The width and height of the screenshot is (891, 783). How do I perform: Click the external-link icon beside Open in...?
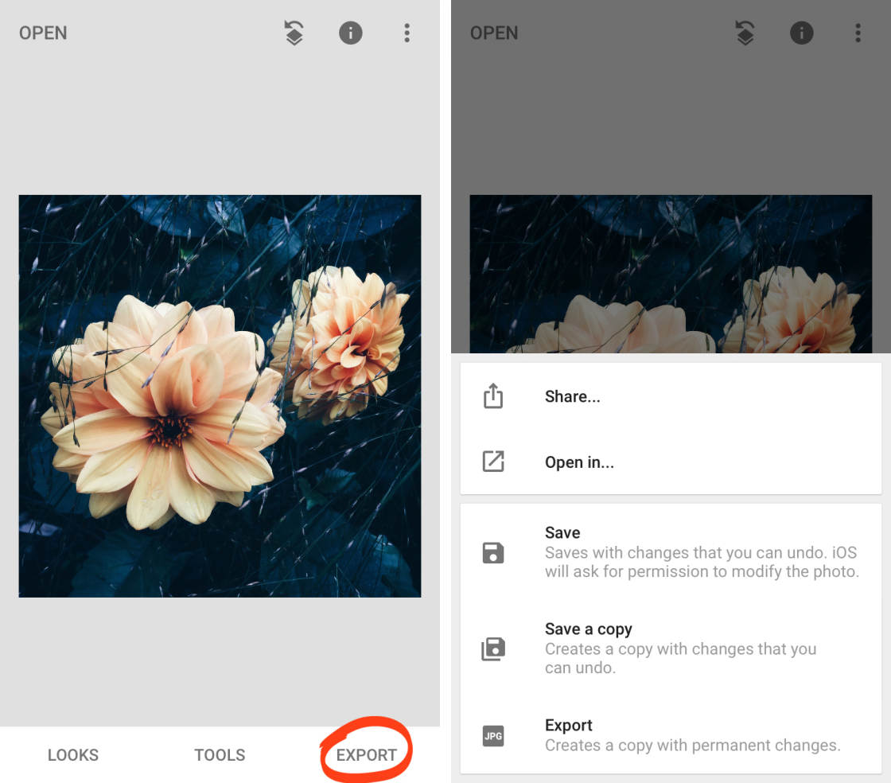493,462
